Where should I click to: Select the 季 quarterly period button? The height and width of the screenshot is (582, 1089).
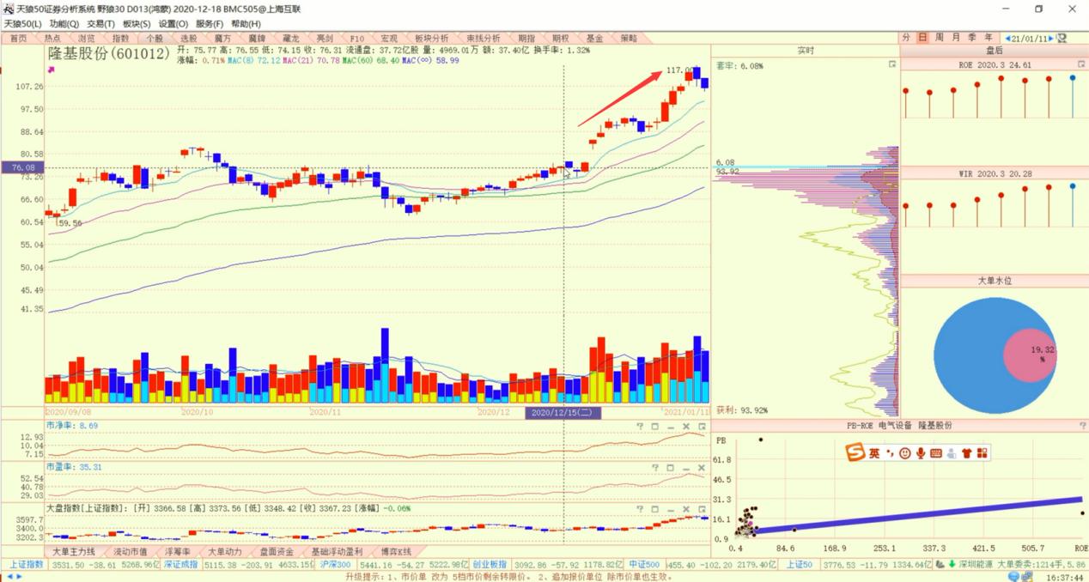[x=972, y=38]
